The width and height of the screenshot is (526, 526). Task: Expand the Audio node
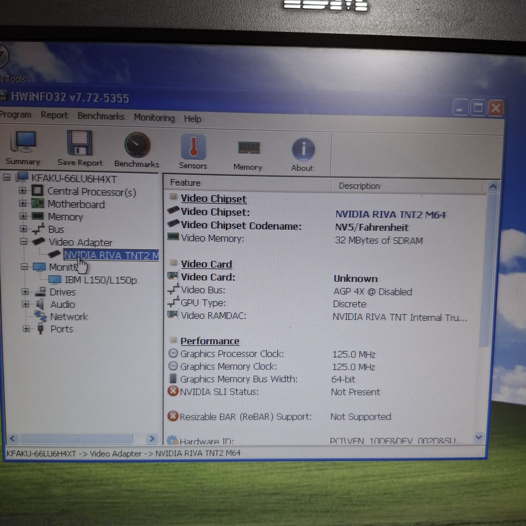click(25, 304)
